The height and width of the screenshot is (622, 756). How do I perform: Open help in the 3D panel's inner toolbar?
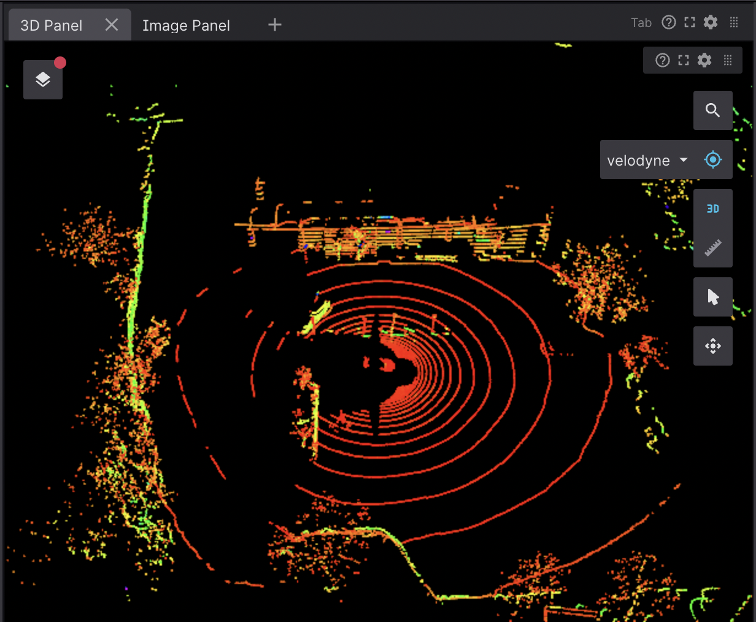(x=662, y=60)
